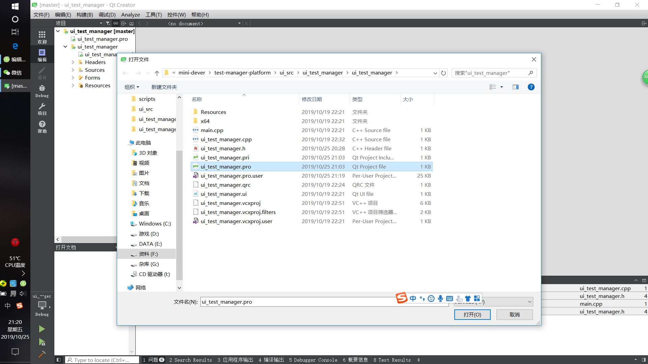Open the file type filter dropdown
This screenshot has width=648, height=364.
[x=529, y=302]
